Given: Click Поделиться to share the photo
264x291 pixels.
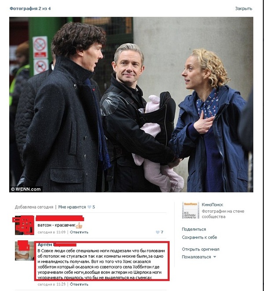Looking at the screenshot, I should point(194,229).
